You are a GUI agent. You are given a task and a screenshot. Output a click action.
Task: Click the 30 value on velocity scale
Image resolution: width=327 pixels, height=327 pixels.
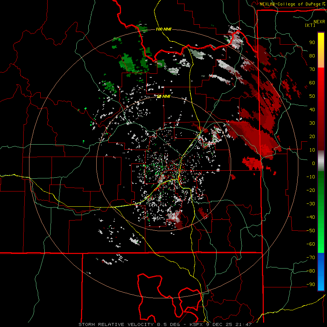[312, 123]
